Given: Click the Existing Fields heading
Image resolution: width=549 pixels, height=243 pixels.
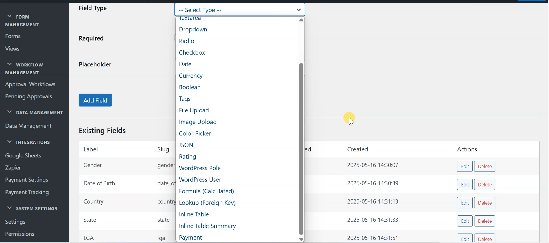Looking at the screenshot, I should (102, 131).
